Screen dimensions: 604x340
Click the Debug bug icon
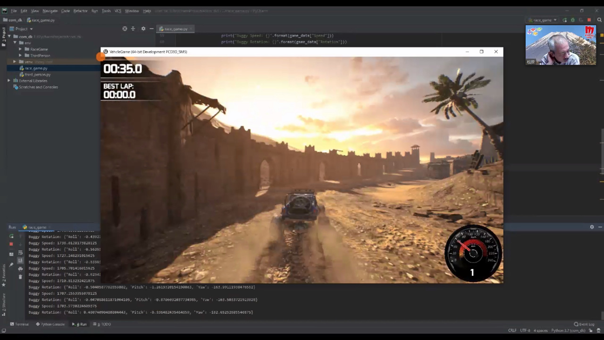pos(573,20)
